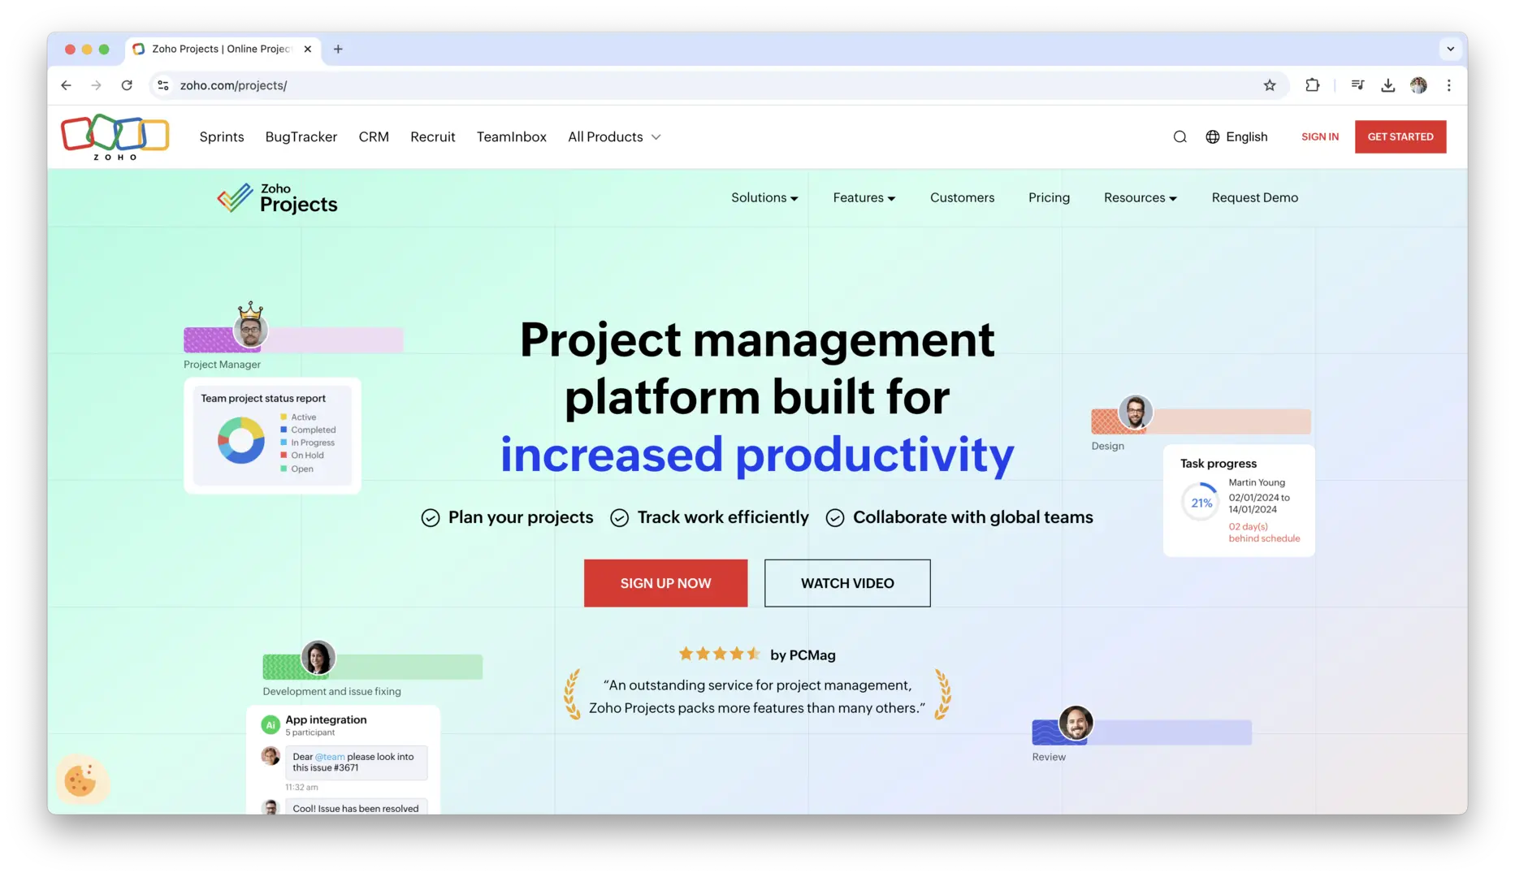The width and height of the screenshot is (1515, 877).
Task: Click the search magnifier icon
Action: tap(1180, 136)
